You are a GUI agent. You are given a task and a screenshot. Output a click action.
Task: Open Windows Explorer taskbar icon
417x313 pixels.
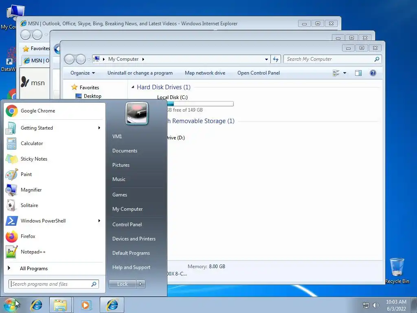click(x=60, y=305)
